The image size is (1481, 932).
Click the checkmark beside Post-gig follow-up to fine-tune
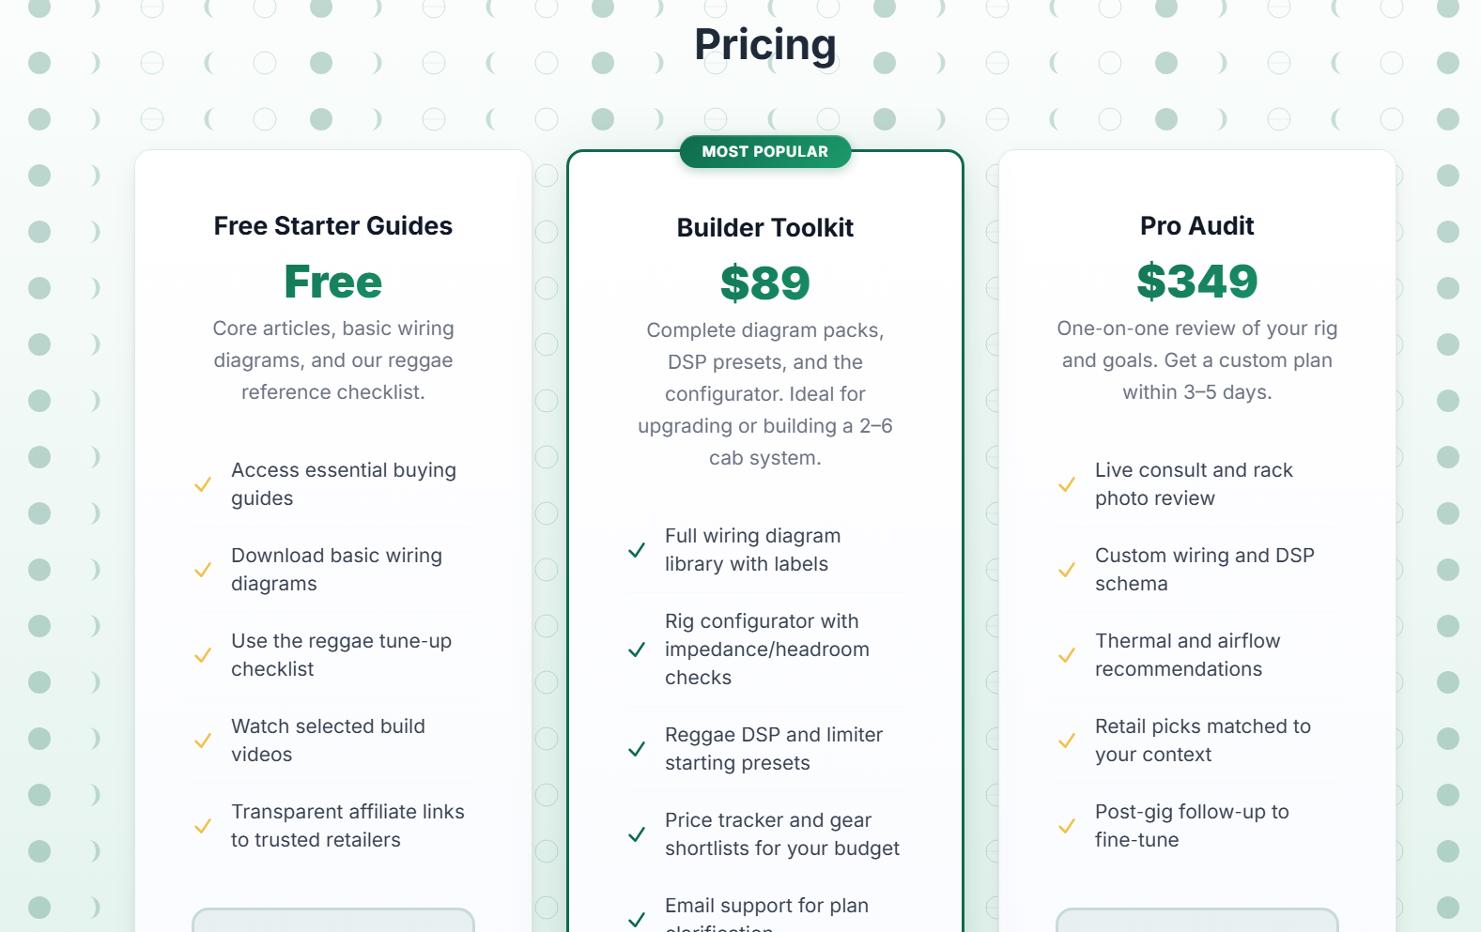(x=1067, y=826)
